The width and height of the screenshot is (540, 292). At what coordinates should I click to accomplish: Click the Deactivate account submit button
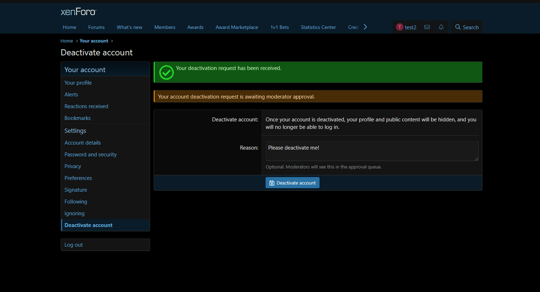coord(292,183)
